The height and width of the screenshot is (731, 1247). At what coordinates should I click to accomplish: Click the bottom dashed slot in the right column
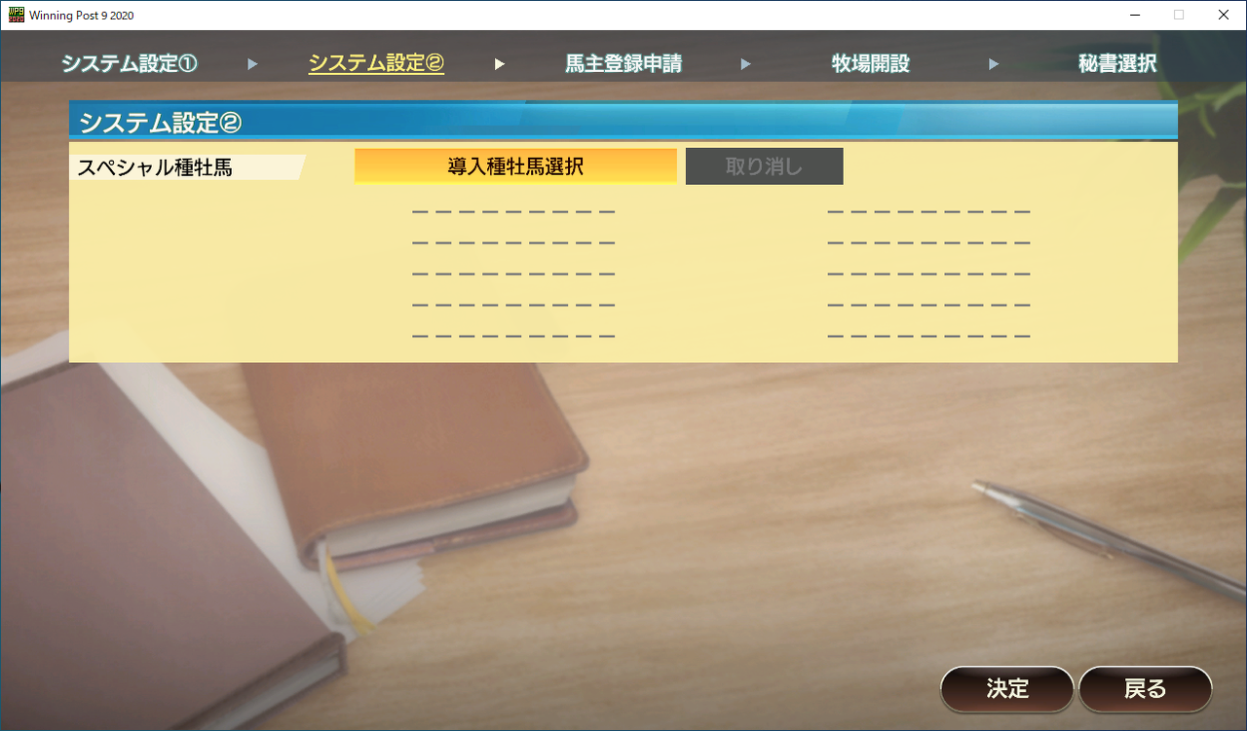[x=927, y=335]
